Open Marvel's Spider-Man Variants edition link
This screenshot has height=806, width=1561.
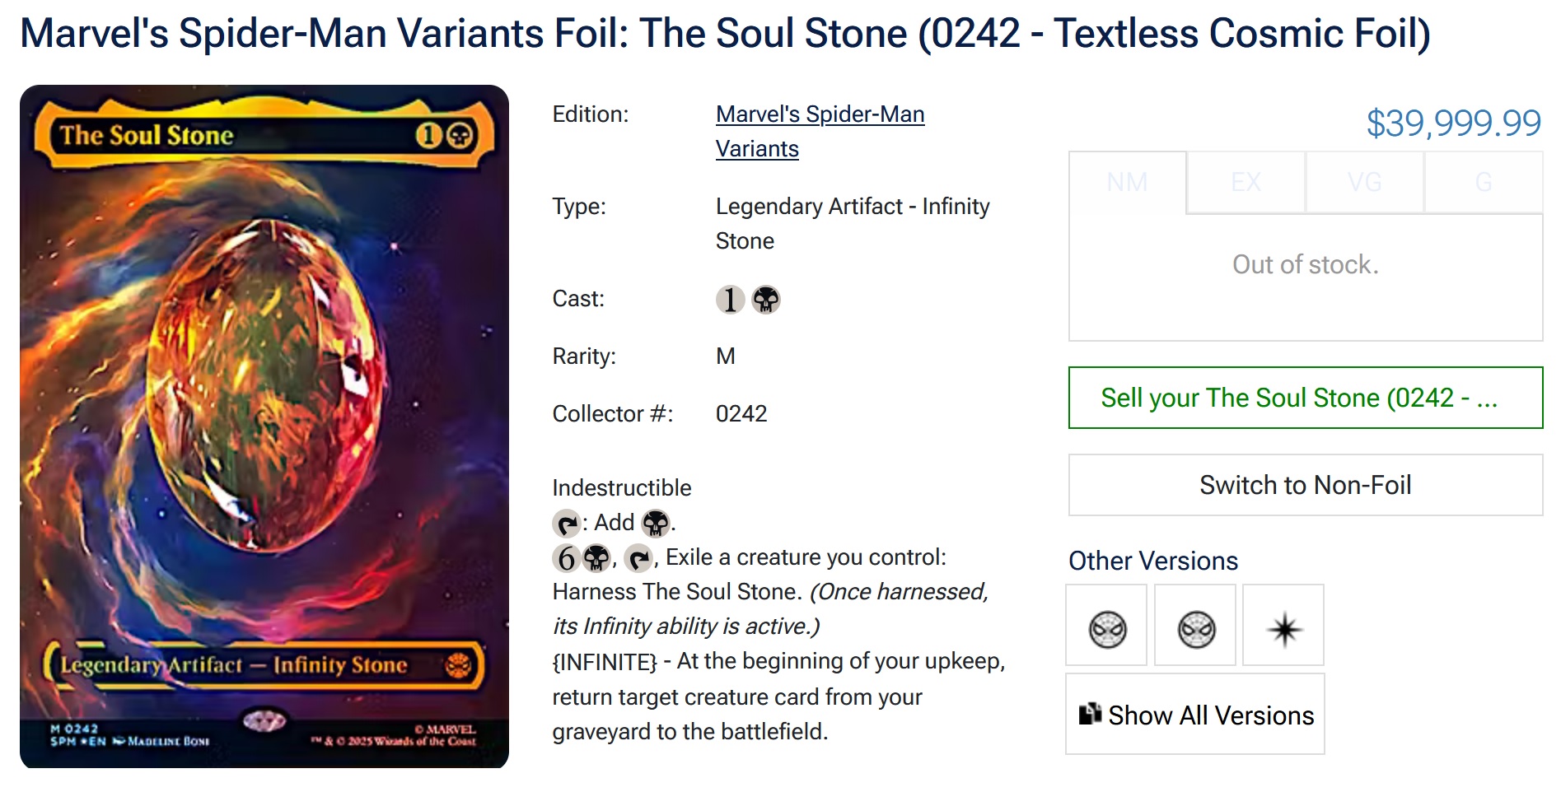click(x=820, y=114)
